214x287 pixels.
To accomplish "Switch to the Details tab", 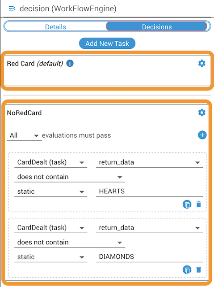I will click(x=55, y=27).
